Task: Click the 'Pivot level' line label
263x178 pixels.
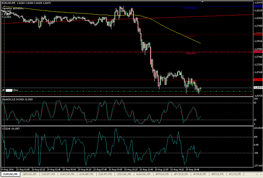Action: pos(191,8)
